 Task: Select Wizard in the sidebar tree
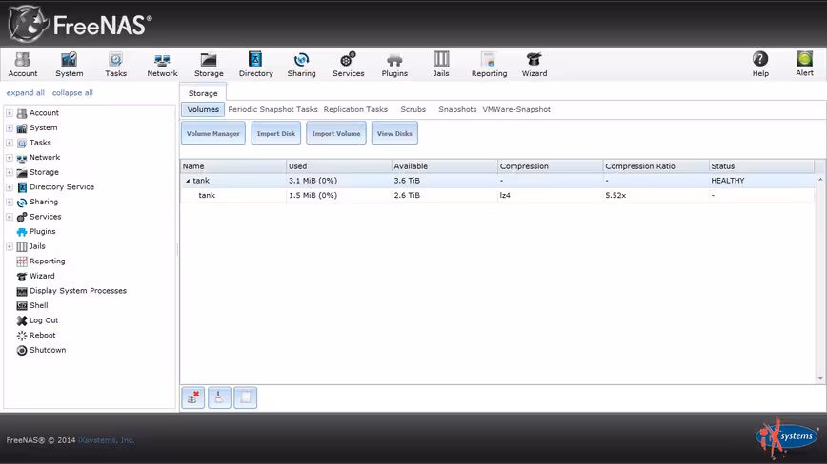[x=42, y=276]
